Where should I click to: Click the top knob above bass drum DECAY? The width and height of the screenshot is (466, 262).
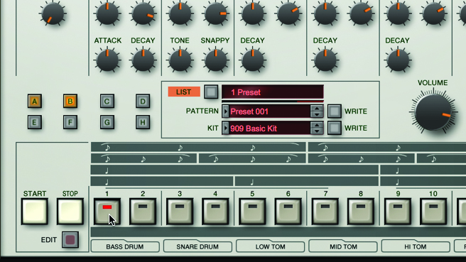pyautogui.click(x=143, y=13)
